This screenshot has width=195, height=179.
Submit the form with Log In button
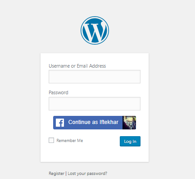tap(130, 141)
